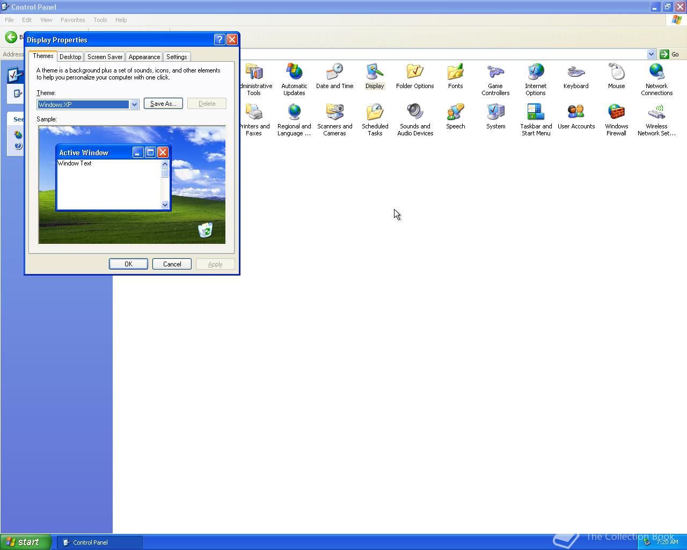Open the View menu
687x550 pixels.
point(46,20)
